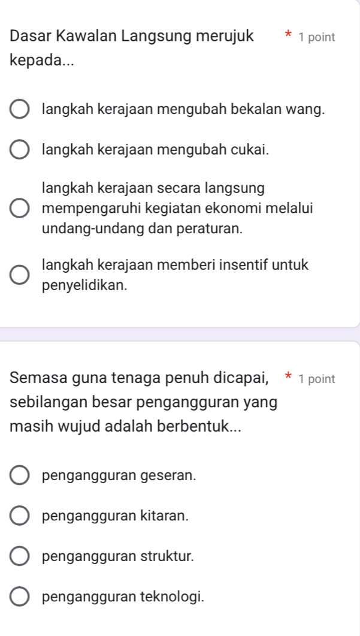Click the 'pengangguran teknologi' answer label
This screenshot has height=636, width=360.
coord(123,597)
